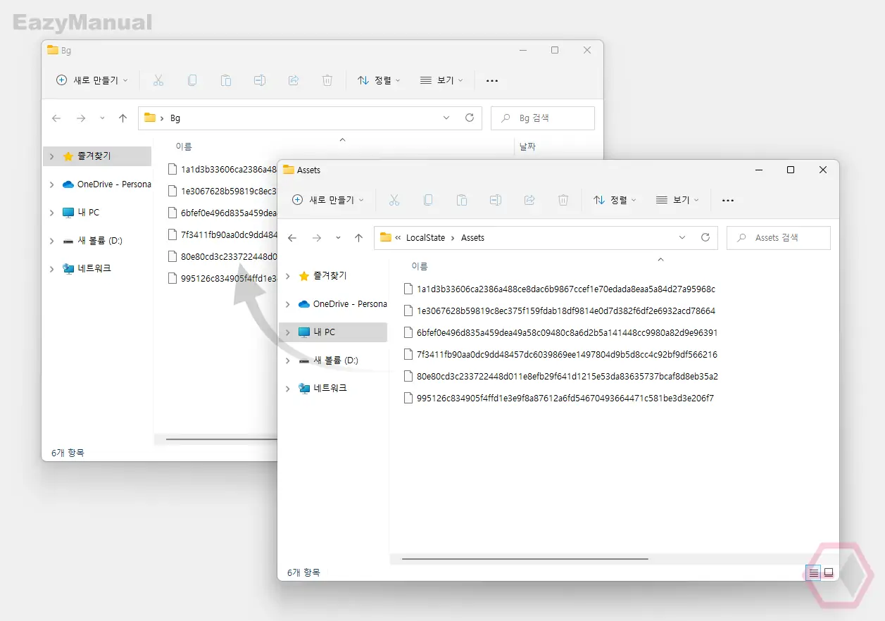Click 이름 column header in Bg window
The width and height of the screenshot is (885, 621).
point(184,146)
